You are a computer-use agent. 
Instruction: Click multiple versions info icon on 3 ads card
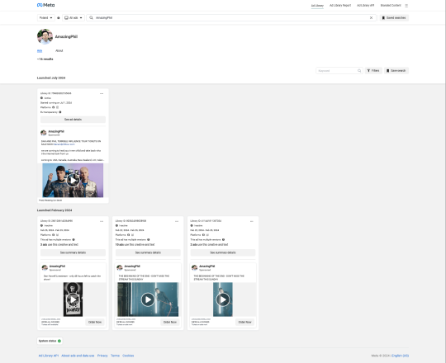click(74, 240)
